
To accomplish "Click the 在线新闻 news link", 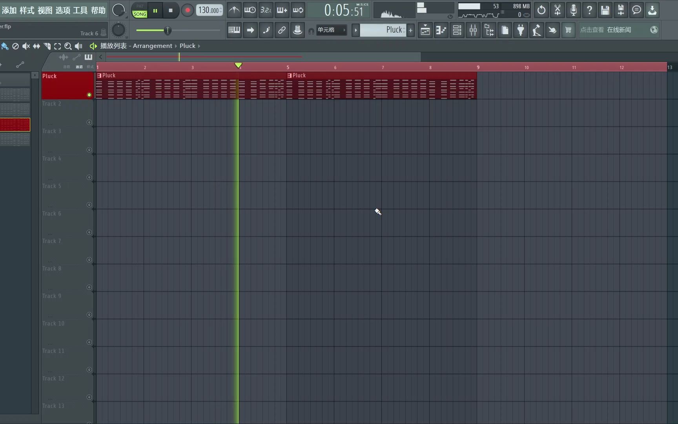I will (619, 30).
